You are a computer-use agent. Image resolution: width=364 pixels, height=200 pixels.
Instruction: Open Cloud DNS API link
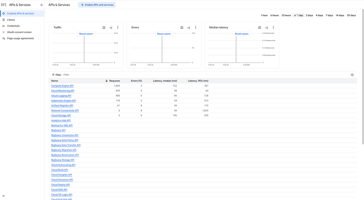point(59,190)
